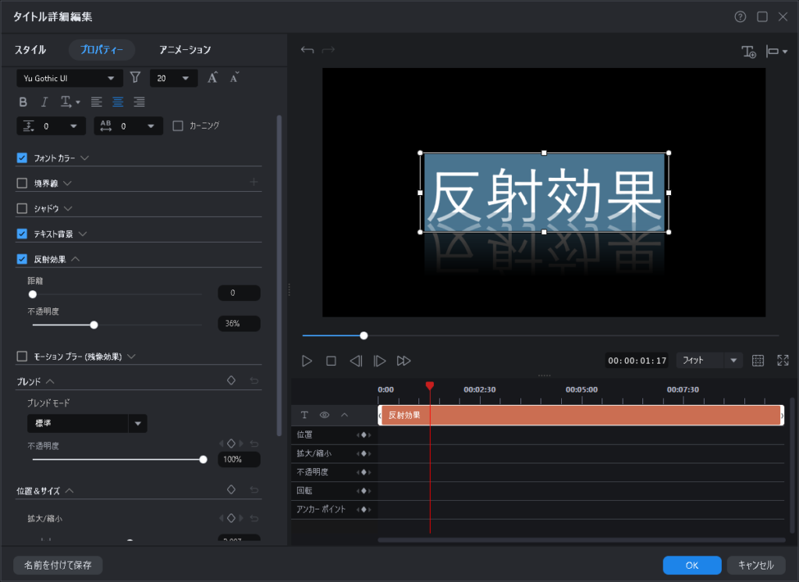Open fullscreen preview icon

click(x=783, y=360)
